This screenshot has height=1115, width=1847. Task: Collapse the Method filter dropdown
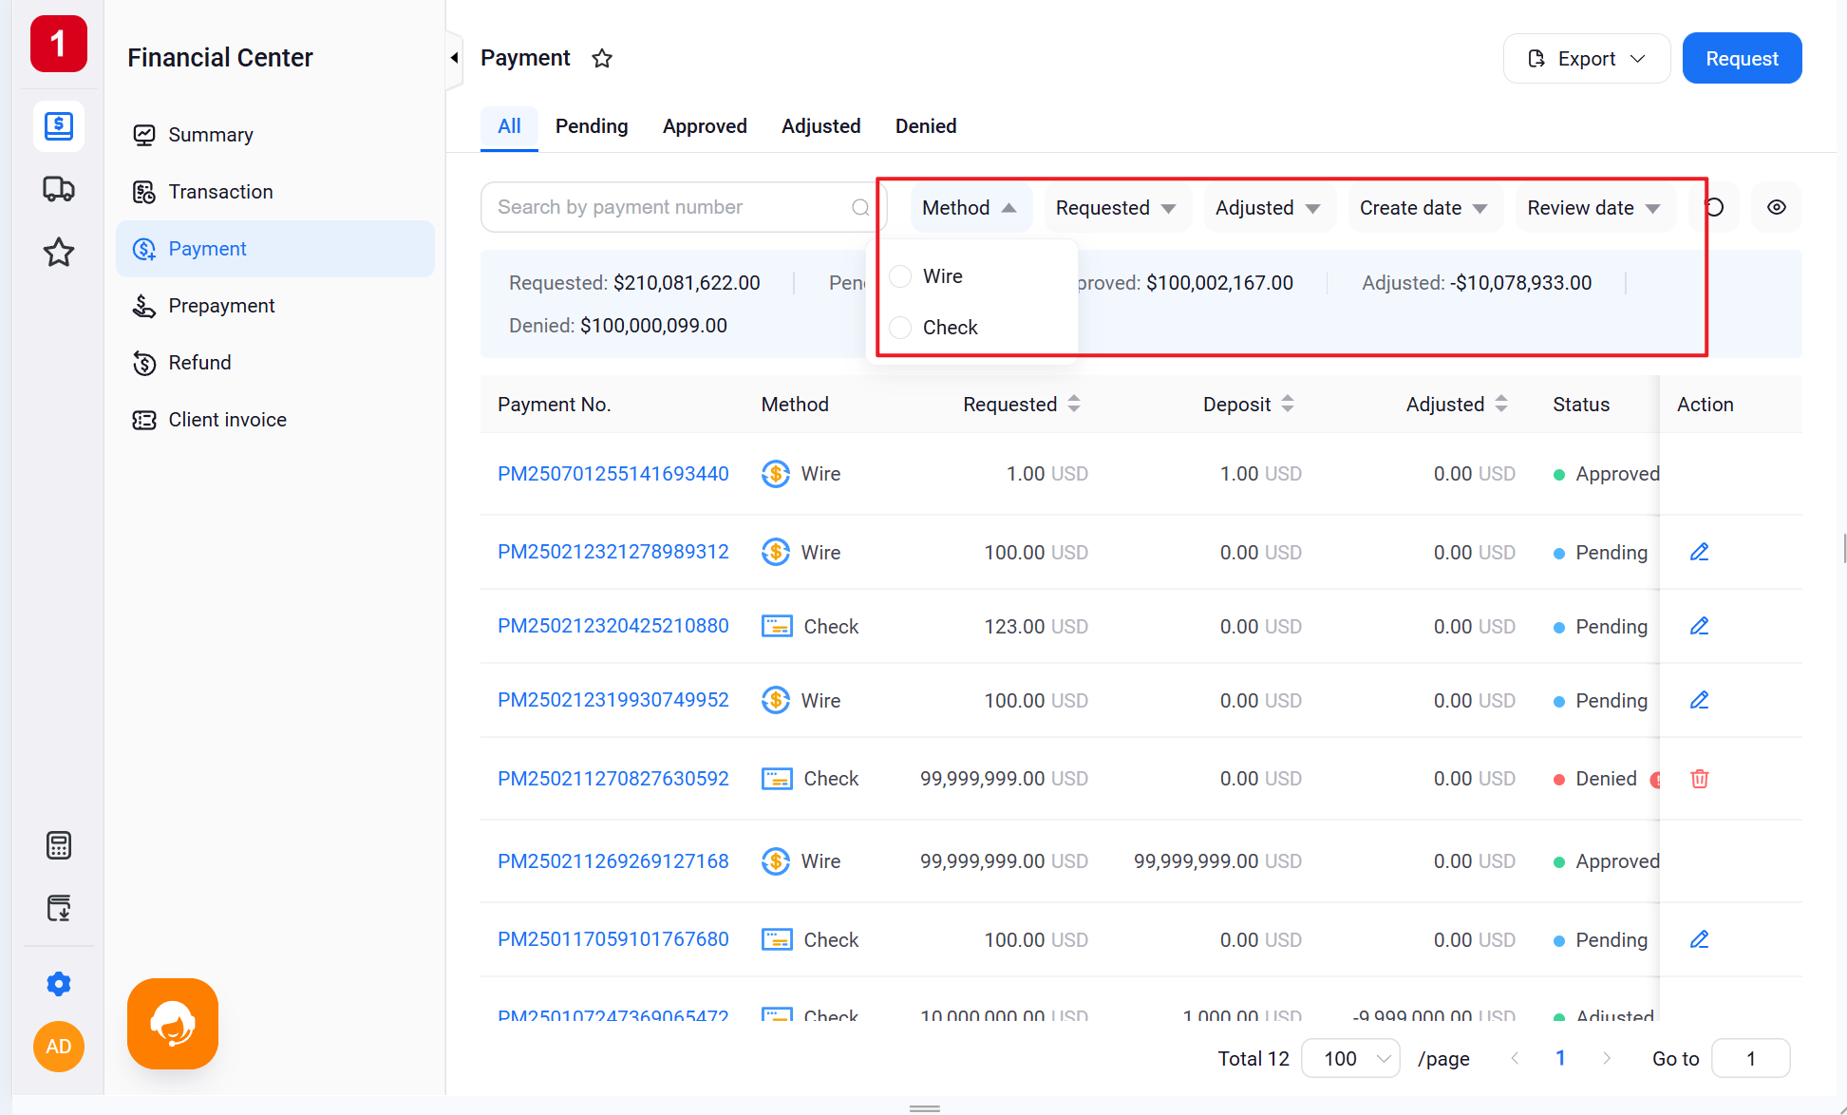point(970,207)
